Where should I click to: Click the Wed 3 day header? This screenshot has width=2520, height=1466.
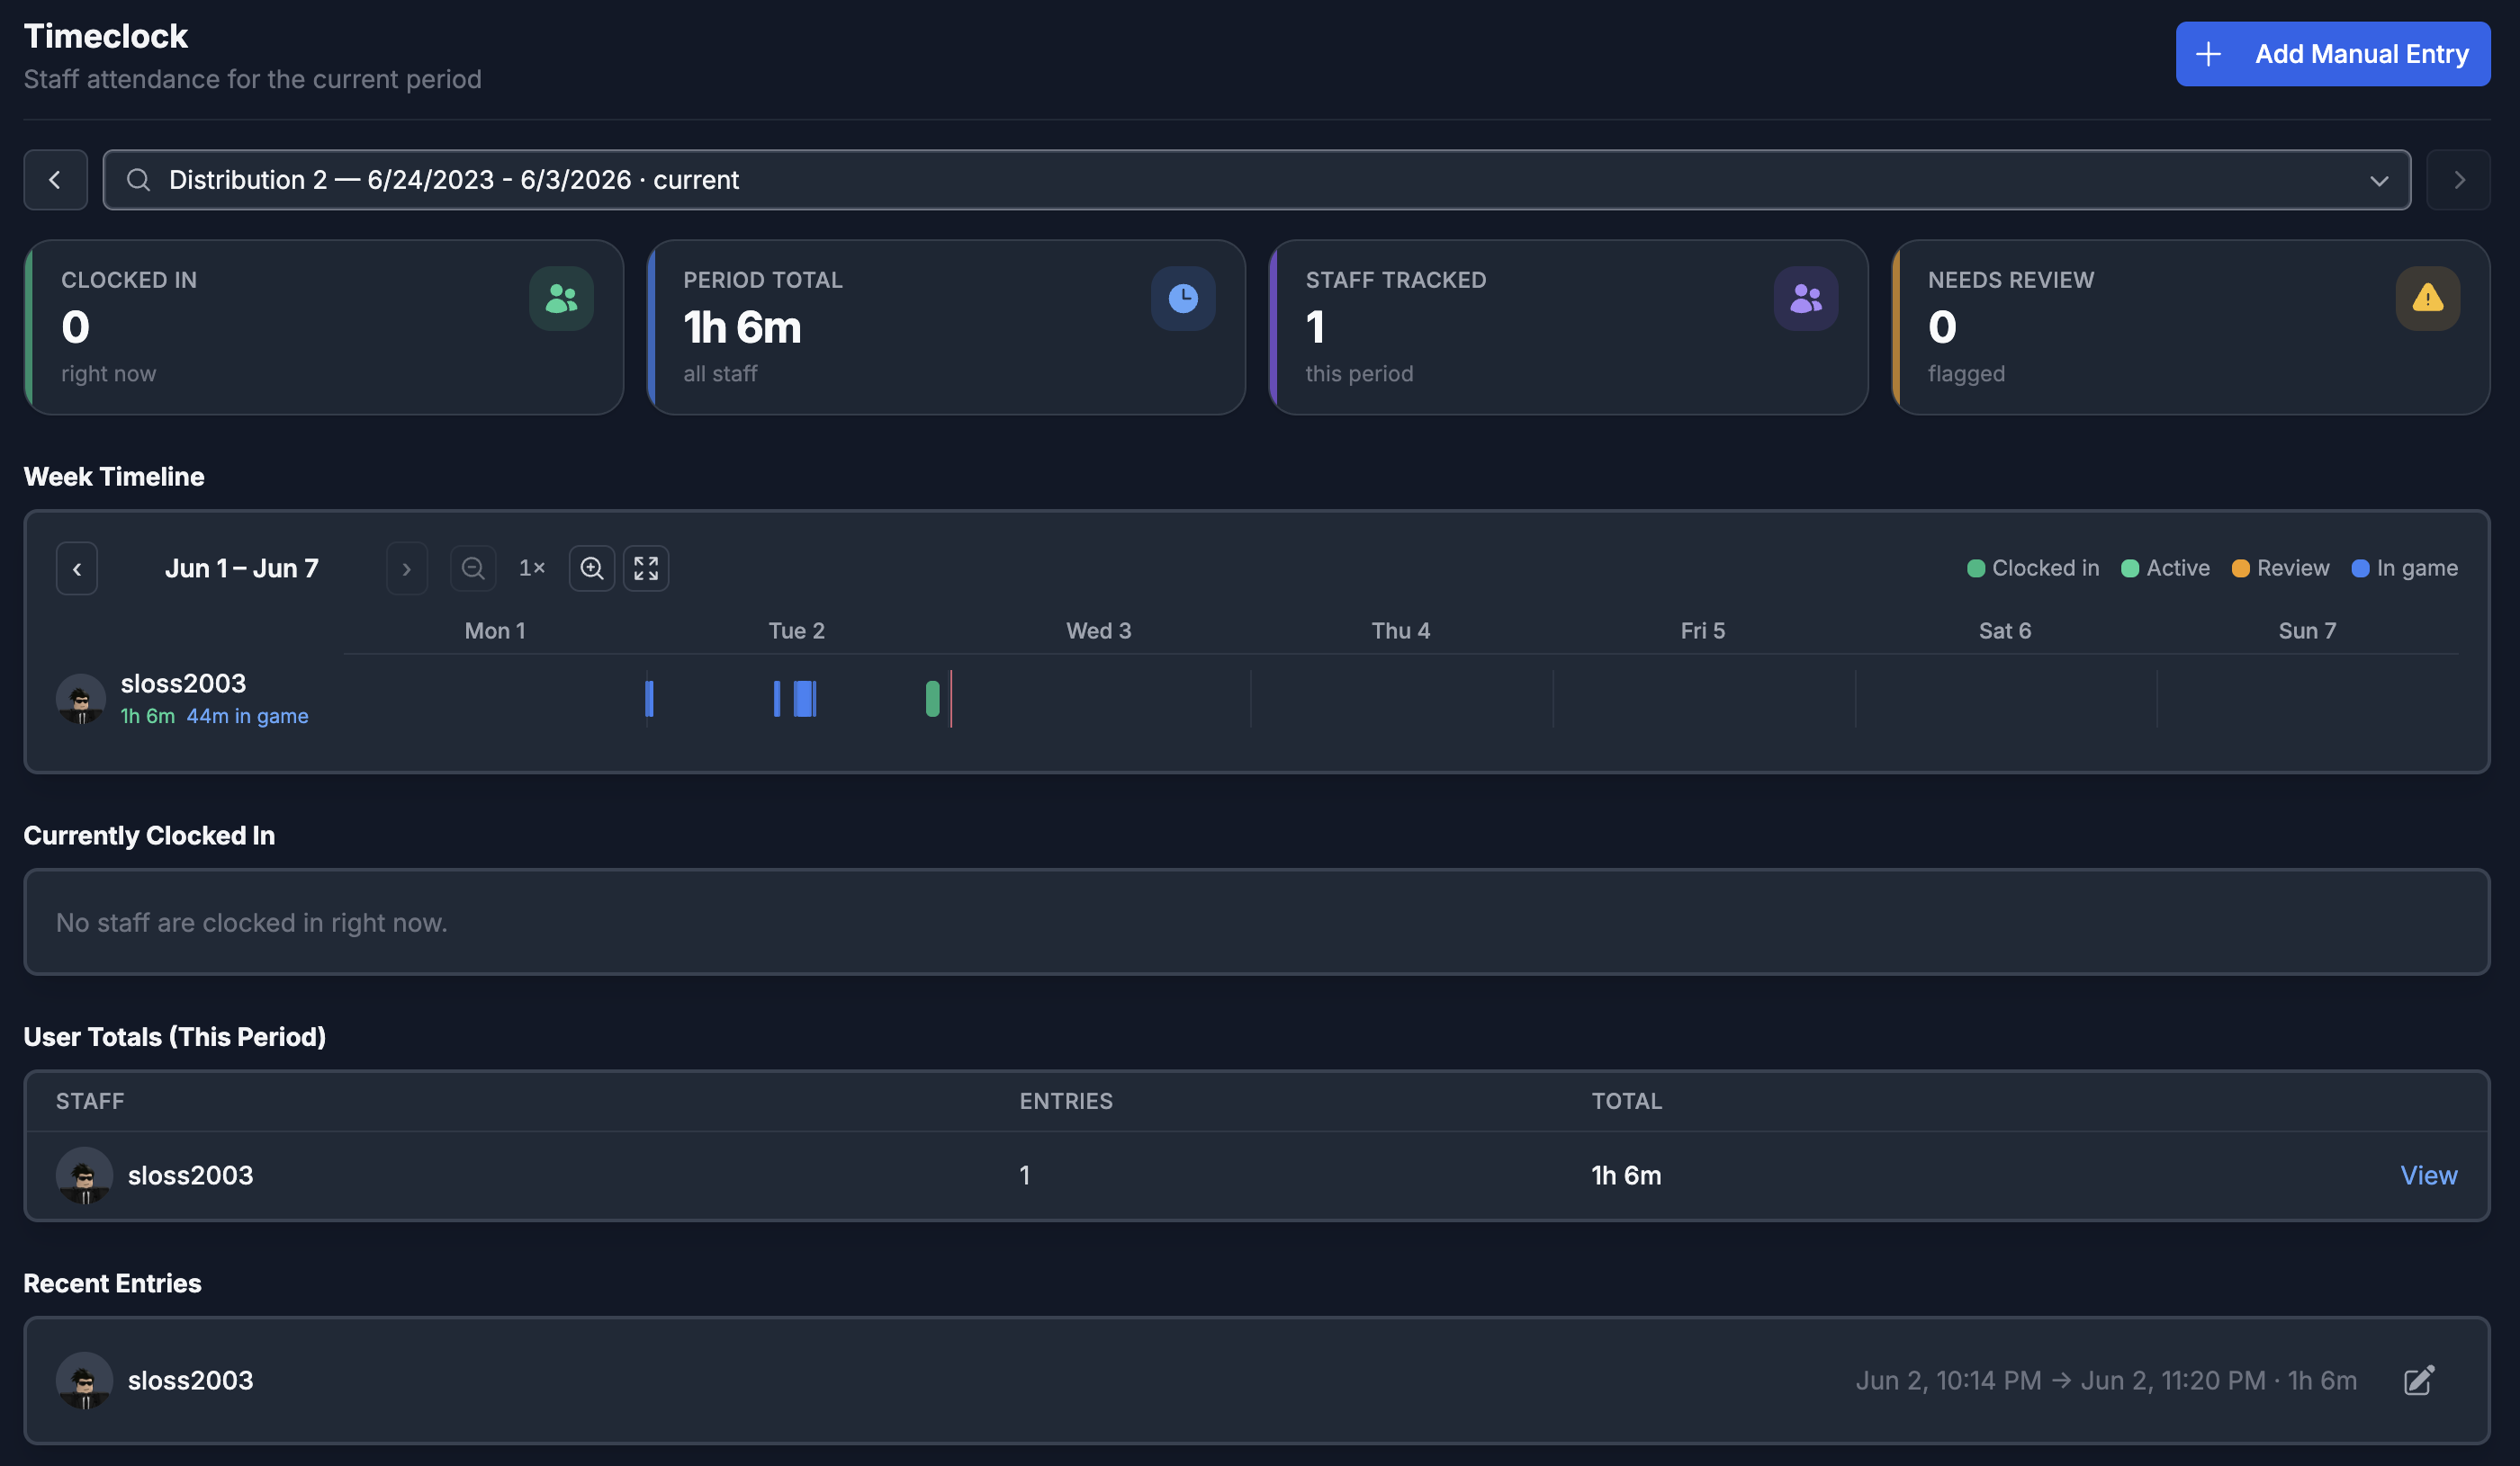1098,630
